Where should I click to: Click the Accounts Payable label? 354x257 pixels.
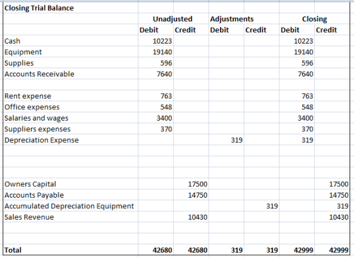(x=34, y=195)
